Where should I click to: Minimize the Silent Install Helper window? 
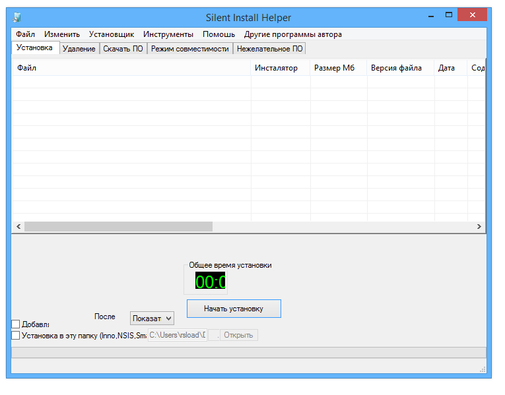431,15
